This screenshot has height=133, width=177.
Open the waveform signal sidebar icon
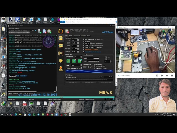click(x=61, y=53)
